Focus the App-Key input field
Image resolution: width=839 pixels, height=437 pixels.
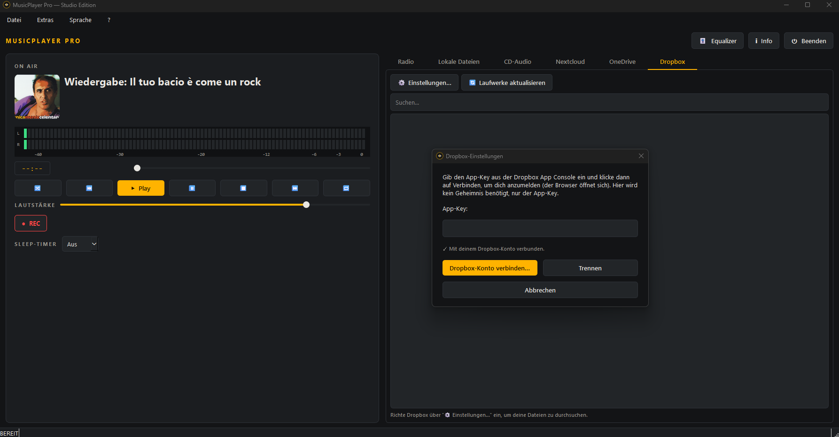[x=540, y=229]
